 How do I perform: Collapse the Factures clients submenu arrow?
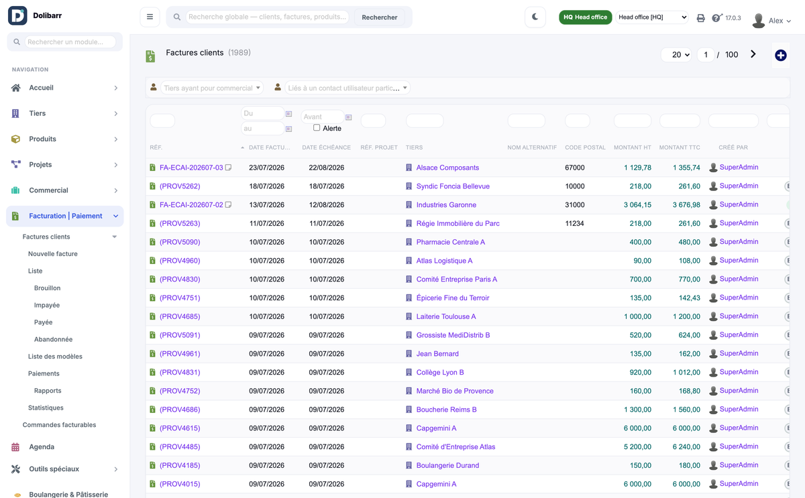pos(115,237)
